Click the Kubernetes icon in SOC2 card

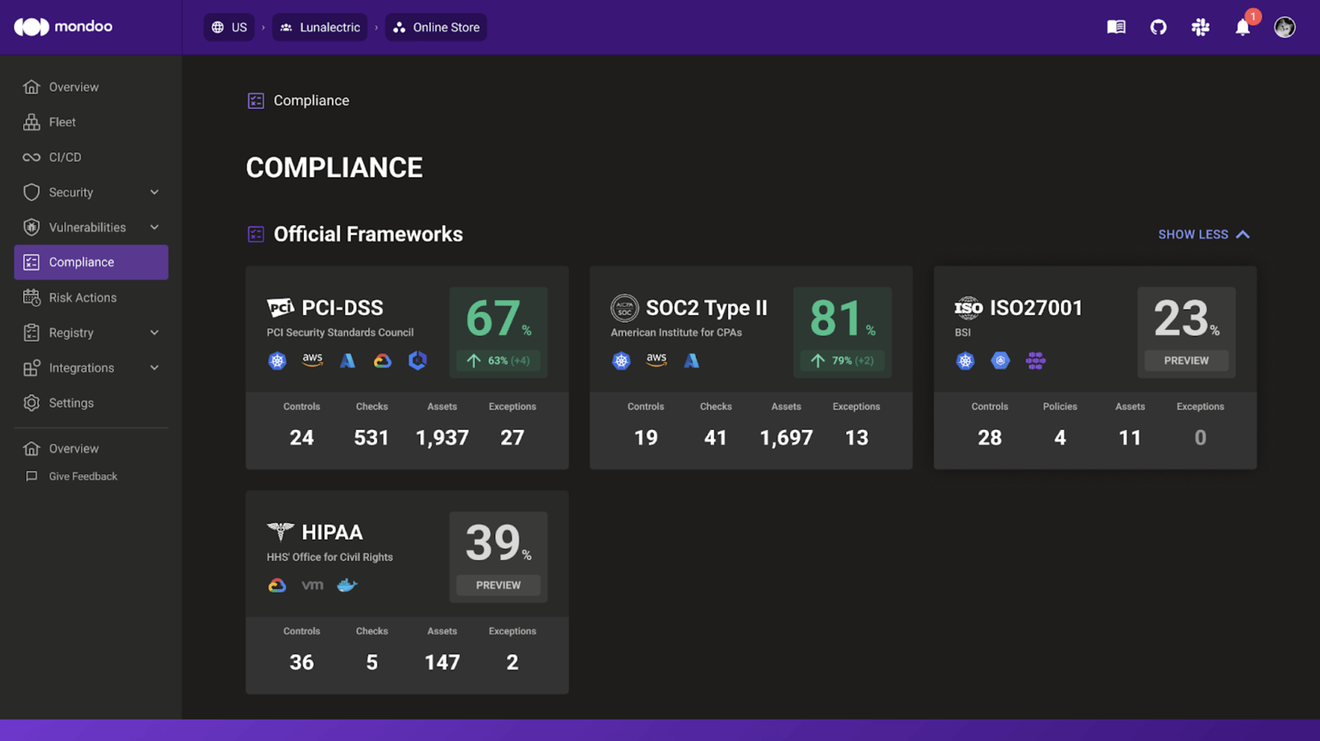621,360
